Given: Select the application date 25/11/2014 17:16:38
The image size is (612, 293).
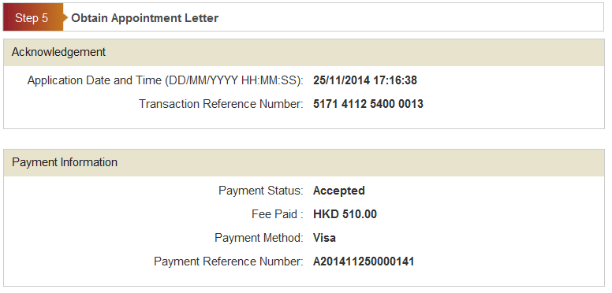Looking at the screenshot, I should [x=365, y=80].
